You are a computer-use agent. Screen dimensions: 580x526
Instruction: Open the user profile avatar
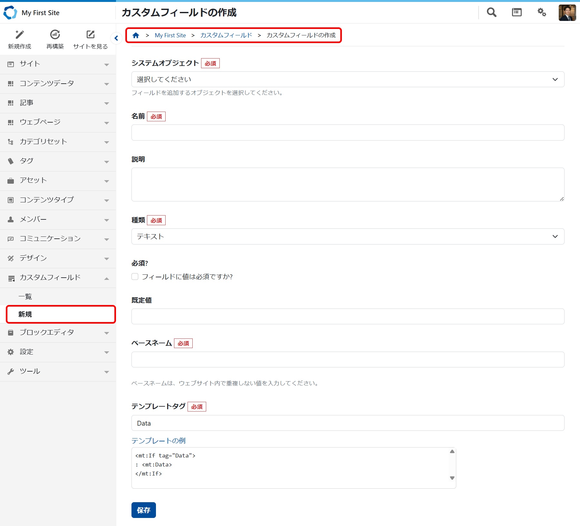tap(567, 13)
